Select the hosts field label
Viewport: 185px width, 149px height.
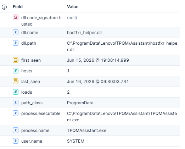pyautogui.click(x=27, y=71)
